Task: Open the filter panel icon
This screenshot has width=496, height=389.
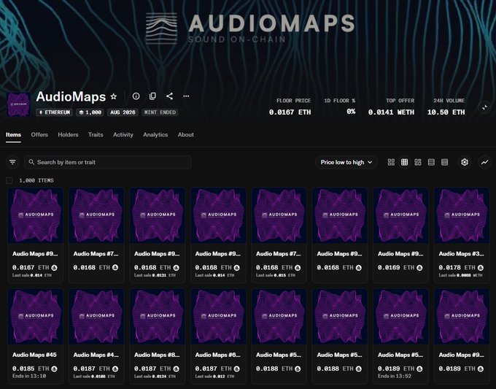Action: 12,162
